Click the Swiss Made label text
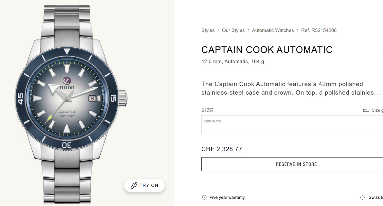The width and height of the screenshot is (383, 206). point(376,197)
